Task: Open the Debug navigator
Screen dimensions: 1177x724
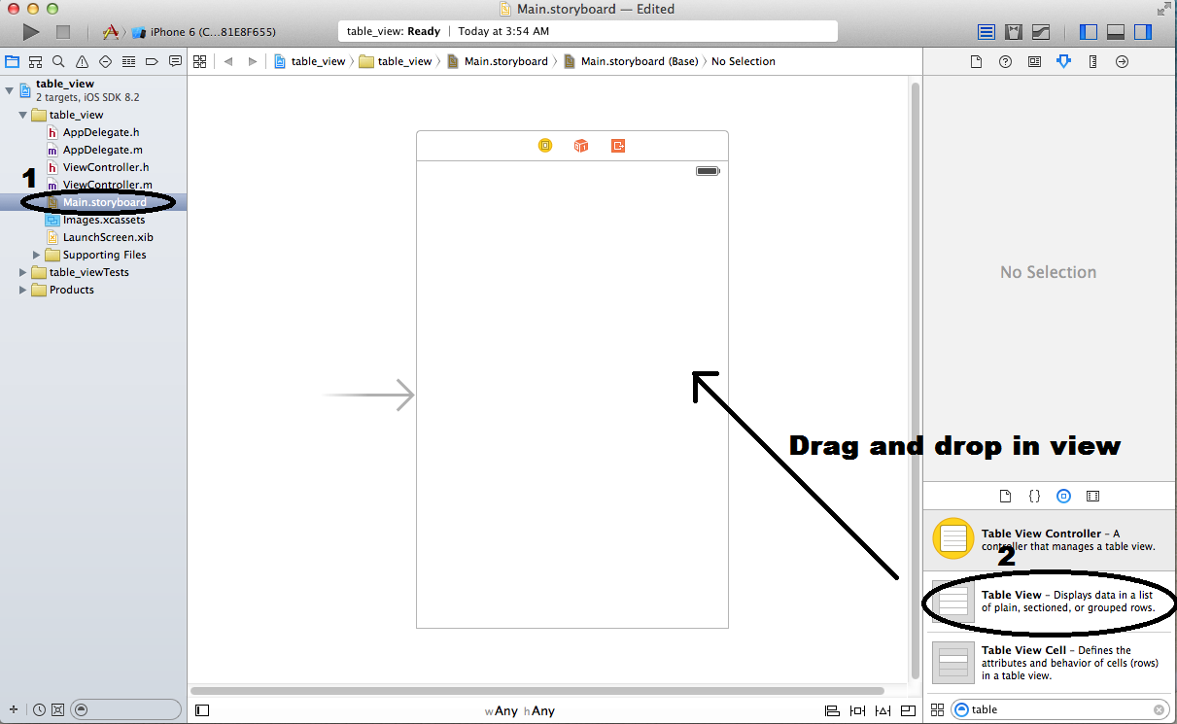Action: (x=128, y=60)
